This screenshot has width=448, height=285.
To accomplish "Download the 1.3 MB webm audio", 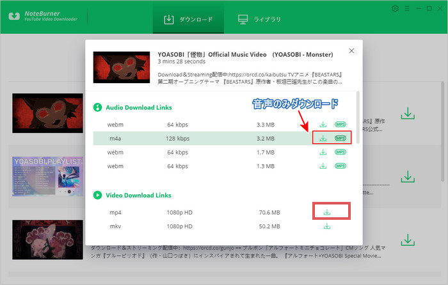I will (x=323, y=166).
